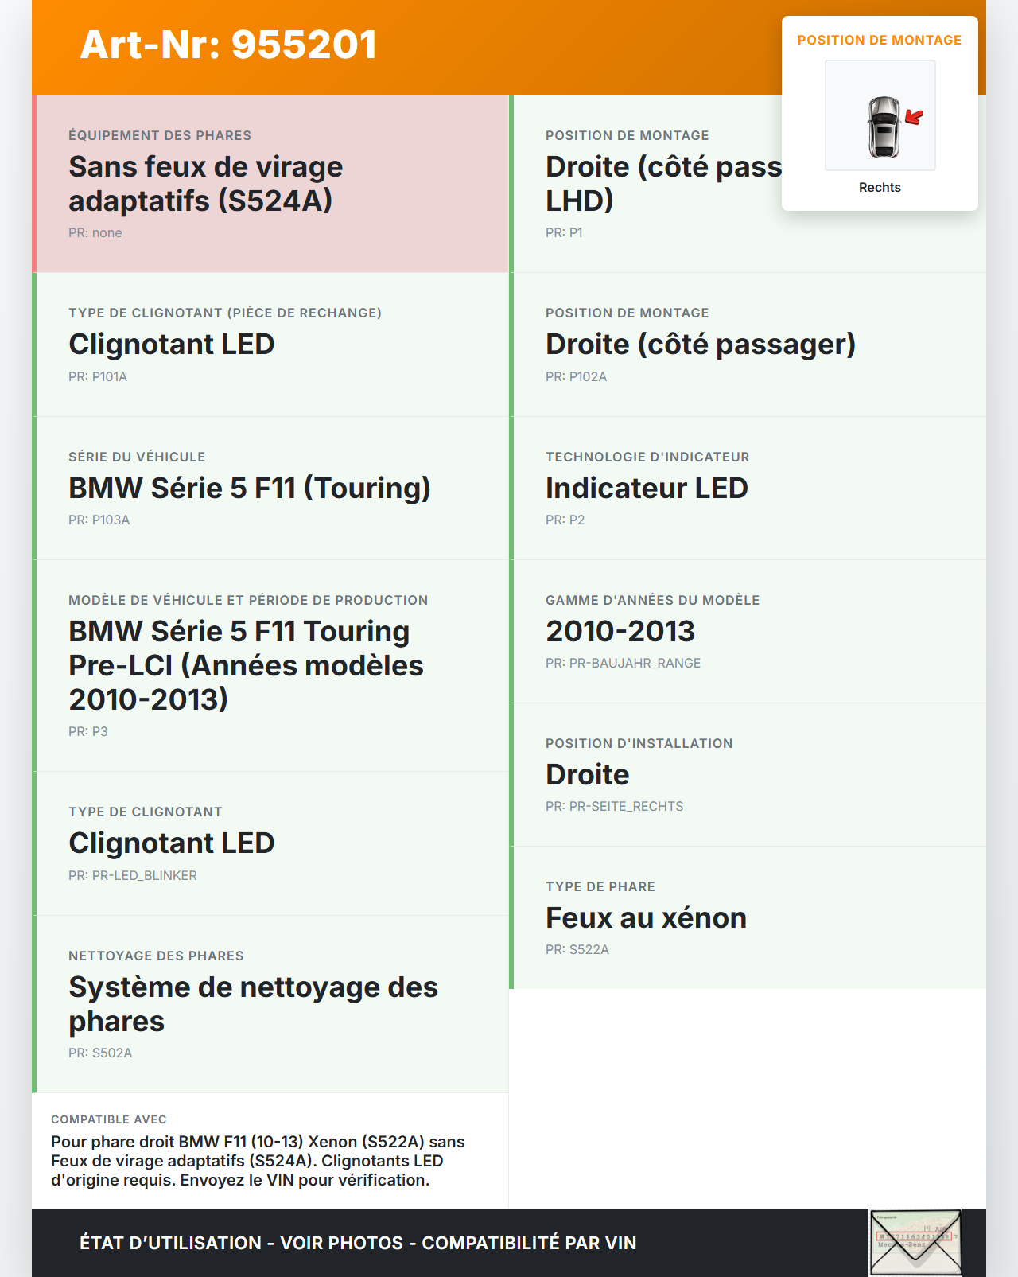Click the red arrow on car diagram
Image resolution: width=1018 pixels, height=1277 pixels.
click(915, 118)
